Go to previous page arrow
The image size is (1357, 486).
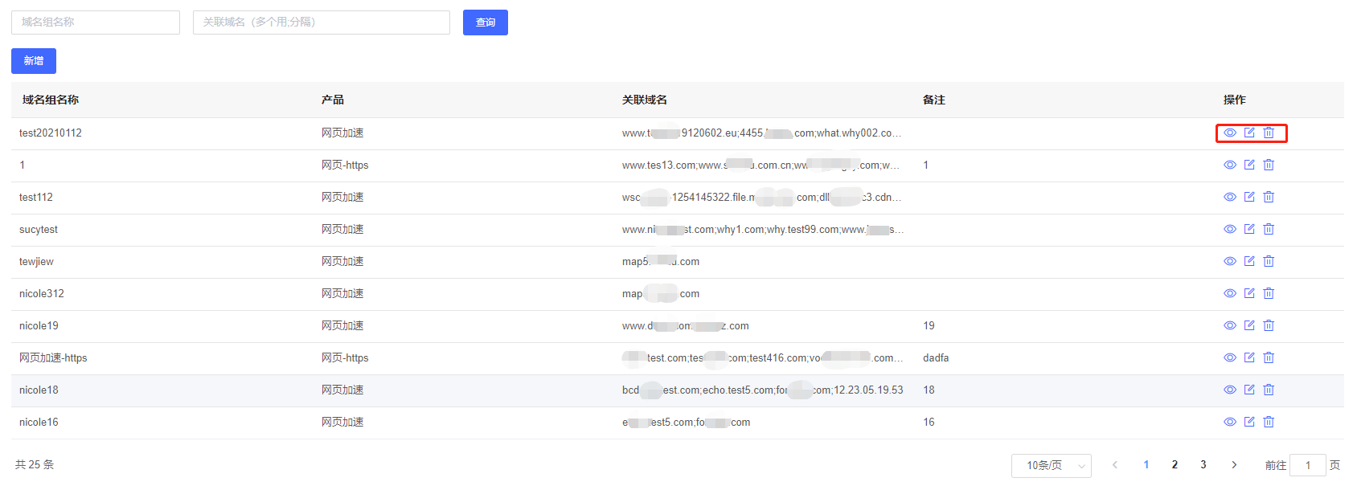point(1115,464)
